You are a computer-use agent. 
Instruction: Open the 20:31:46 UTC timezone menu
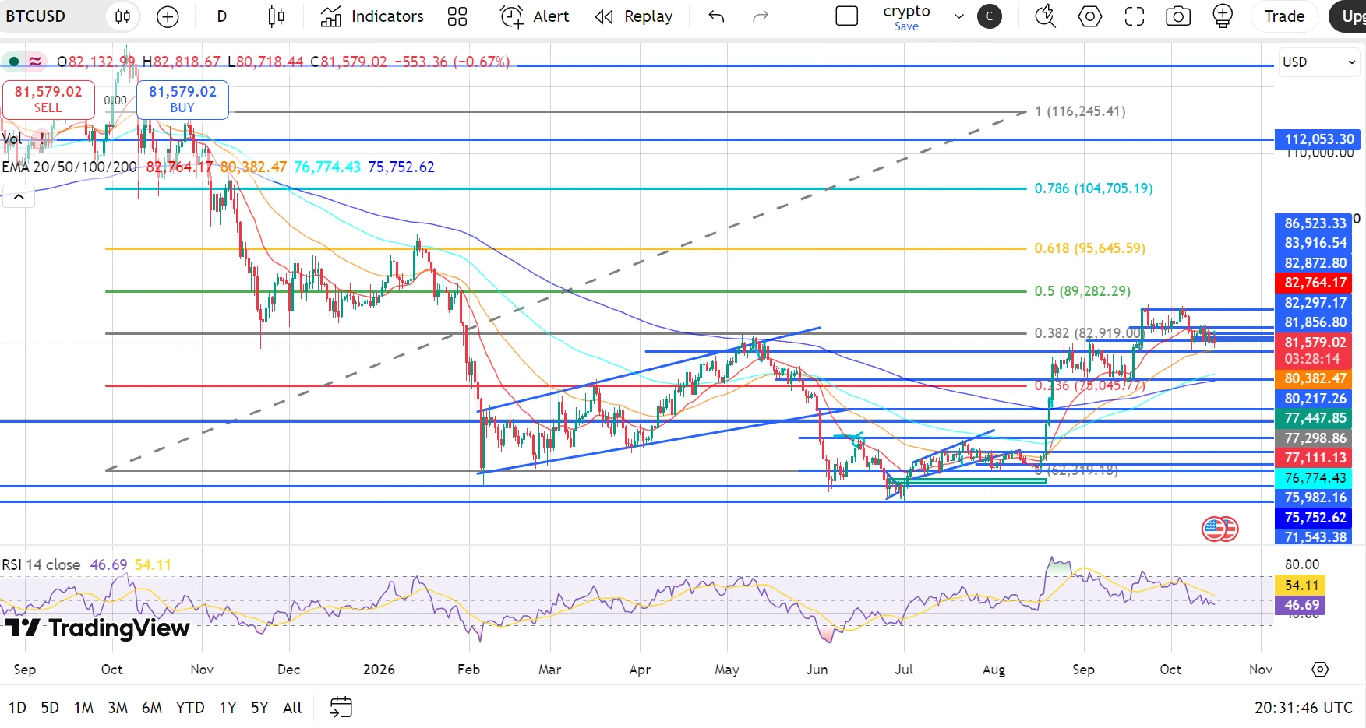(1304, 708)
